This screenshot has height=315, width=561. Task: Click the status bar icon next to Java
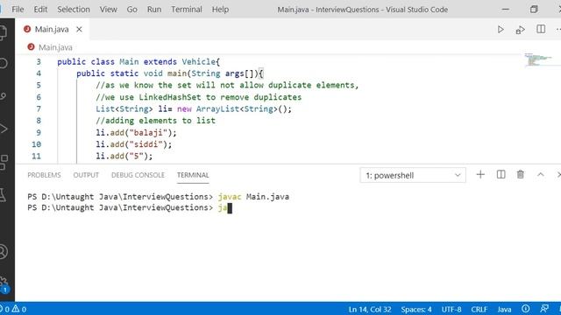tap(526, 309)
